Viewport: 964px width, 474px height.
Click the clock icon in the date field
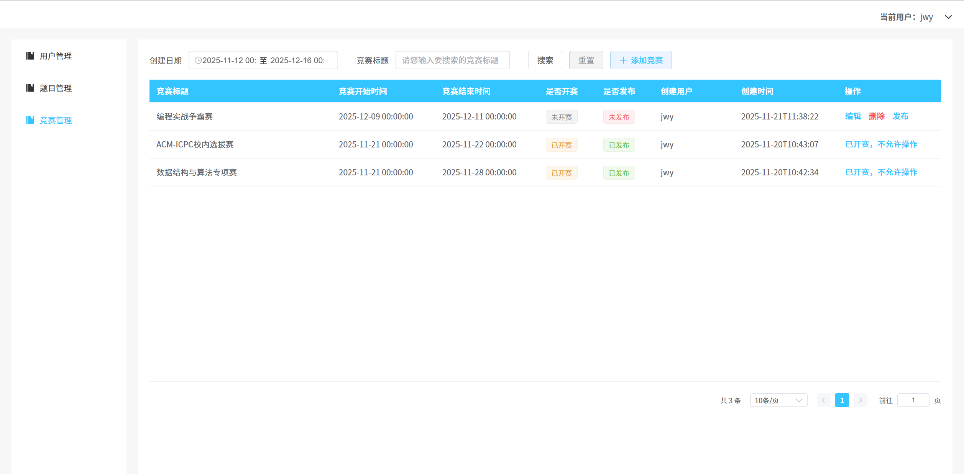(x=198, y=60)
